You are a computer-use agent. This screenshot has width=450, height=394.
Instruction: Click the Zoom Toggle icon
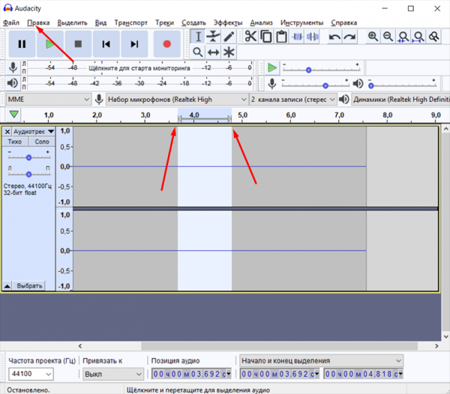tap(433, 37)
